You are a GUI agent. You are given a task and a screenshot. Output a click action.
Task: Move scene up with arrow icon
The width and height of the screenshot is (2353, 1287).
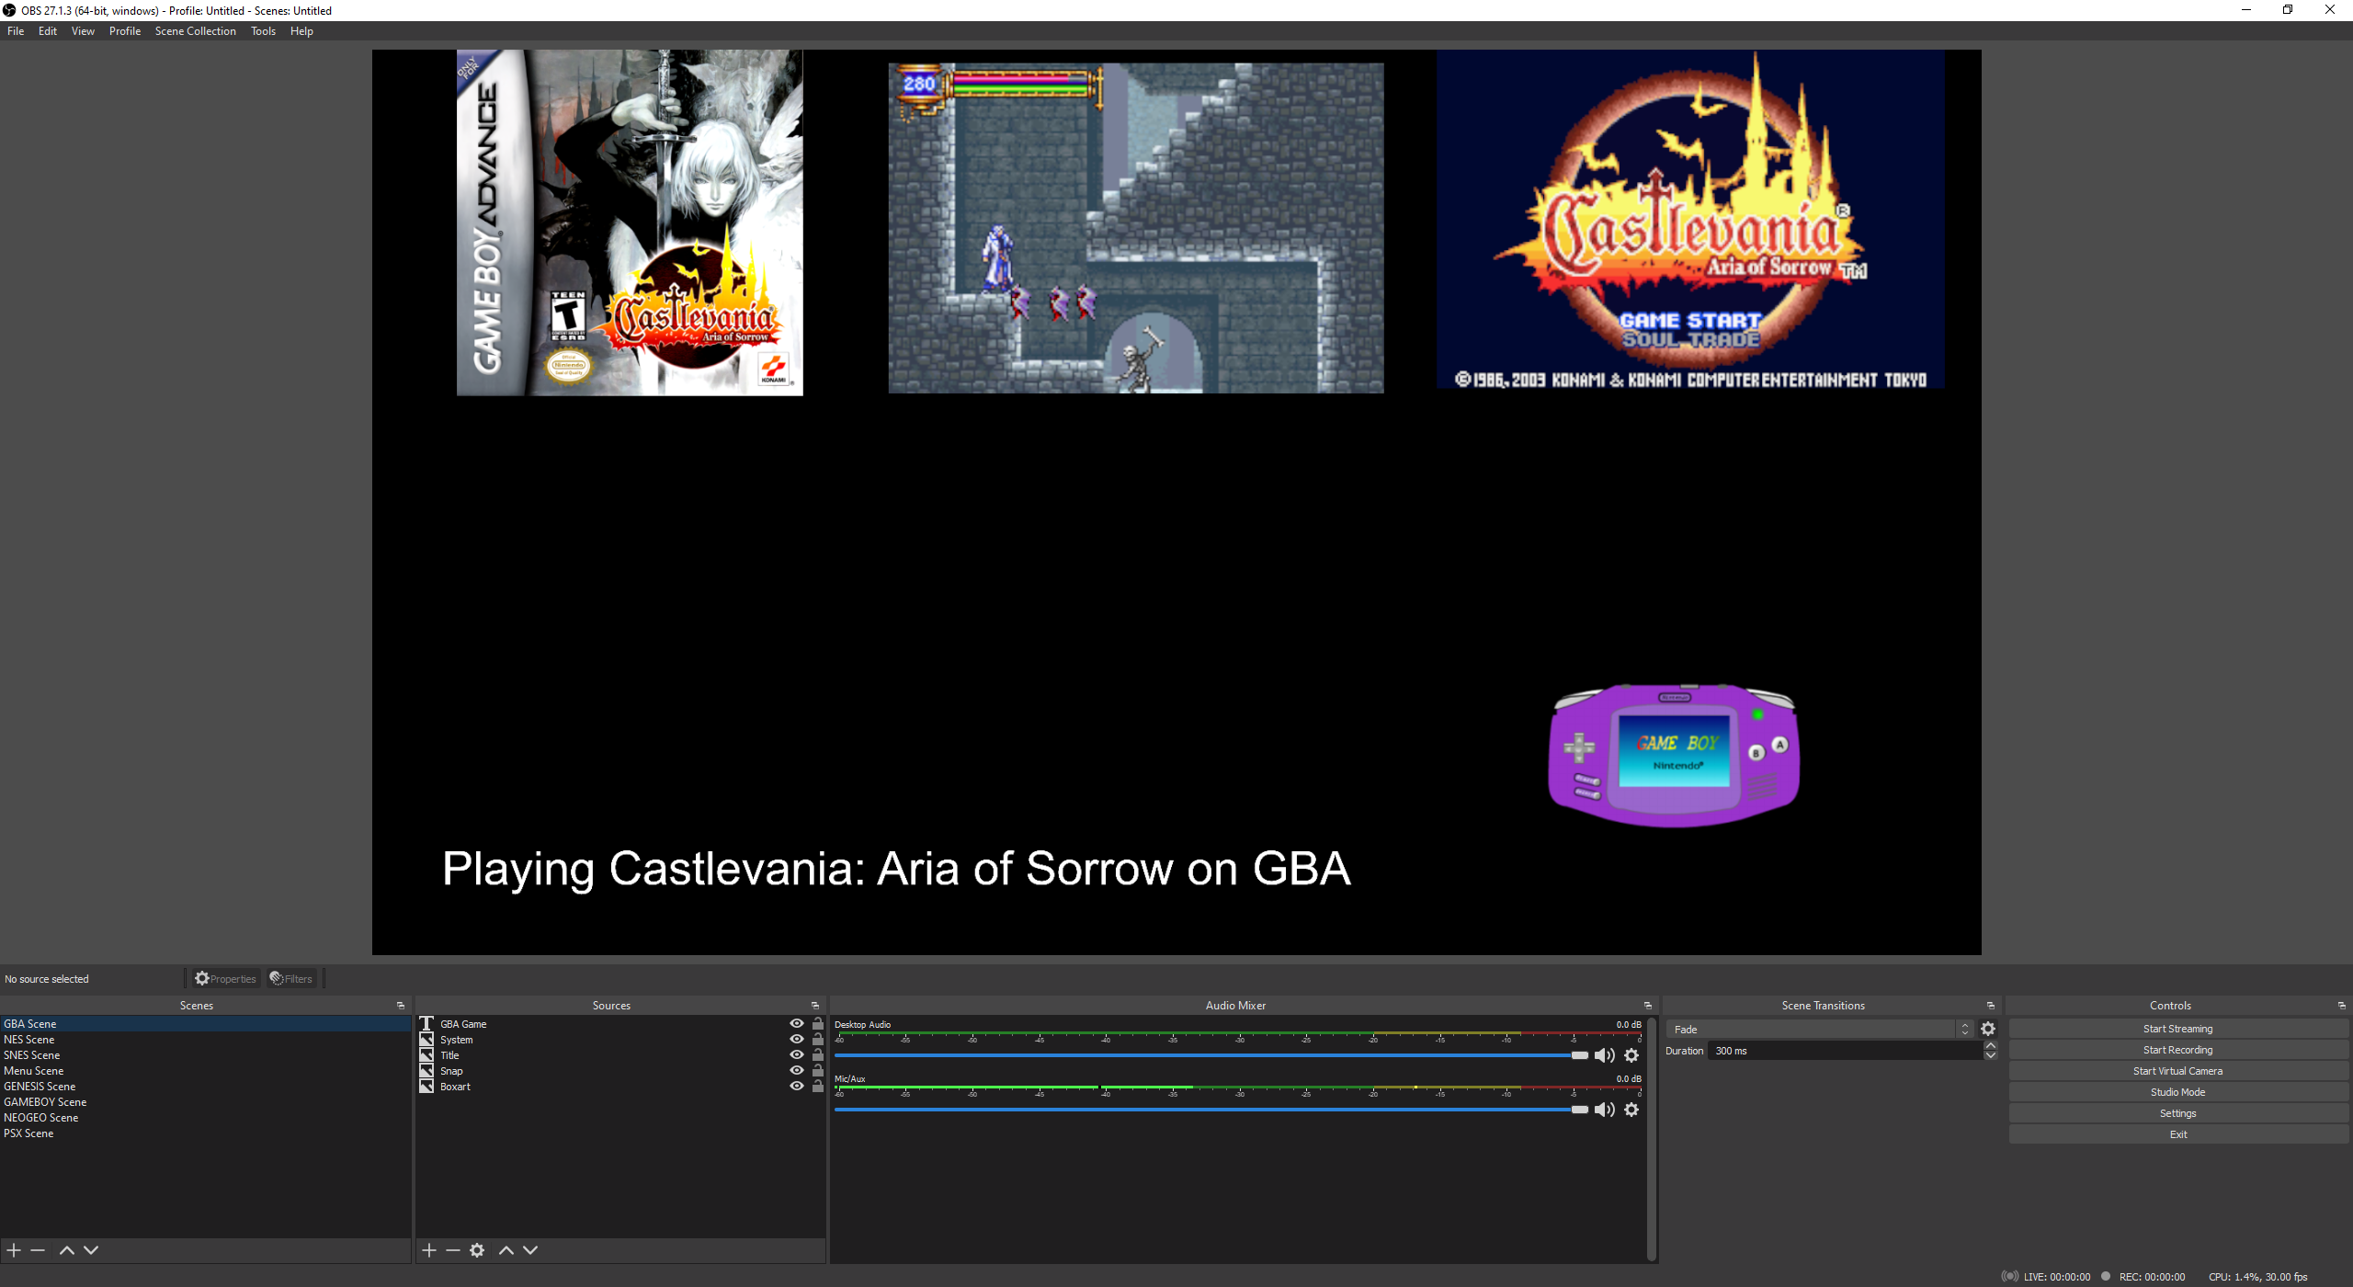pyautogui.click(x=66, y=1250)
